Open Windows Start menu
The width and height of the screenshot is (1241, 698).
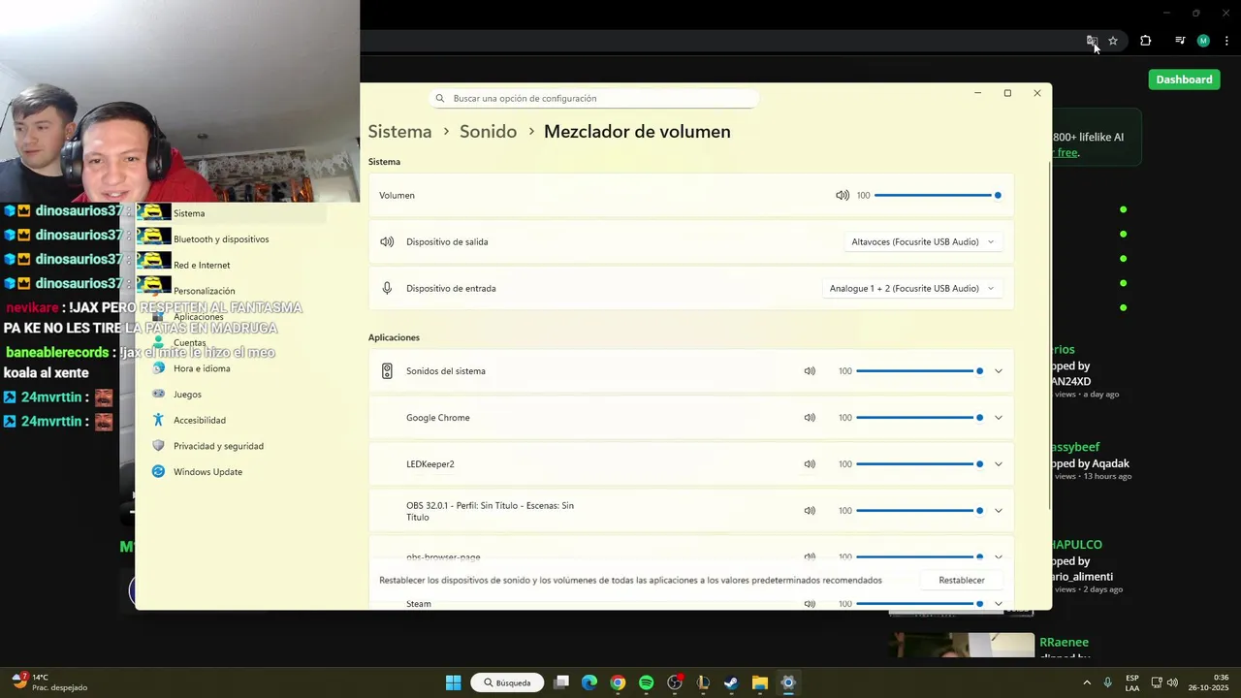[453, 682]
